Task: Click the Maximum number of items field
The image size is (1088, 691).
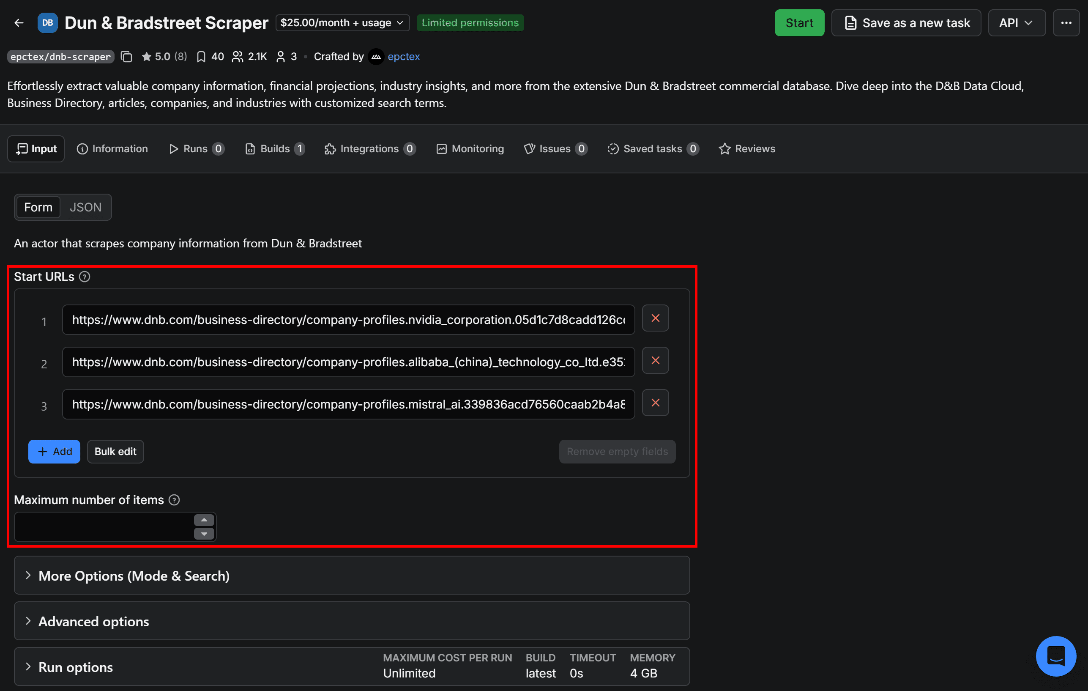Action: coord(104,526)
